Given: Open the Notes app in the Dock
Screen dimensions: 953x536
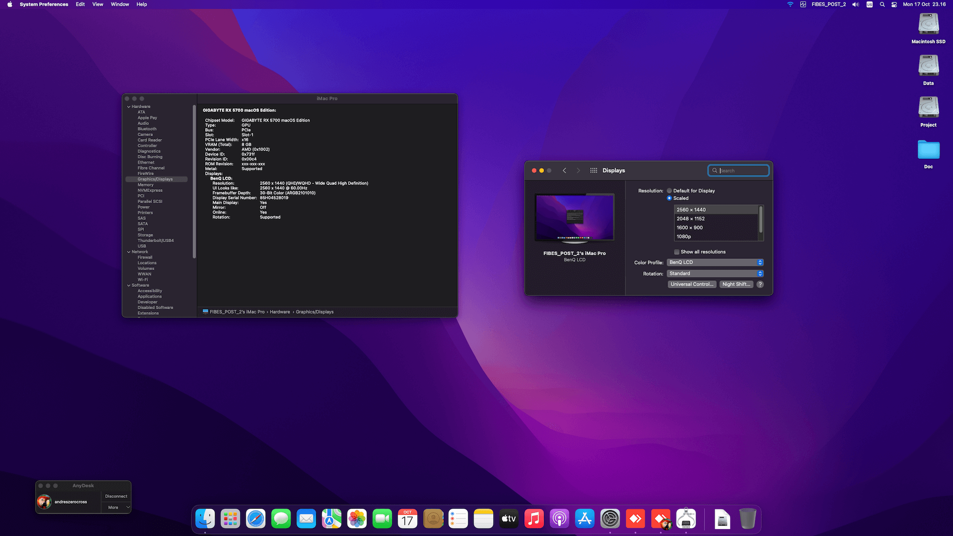Looking at the screenshot, I should coord(483,519).
